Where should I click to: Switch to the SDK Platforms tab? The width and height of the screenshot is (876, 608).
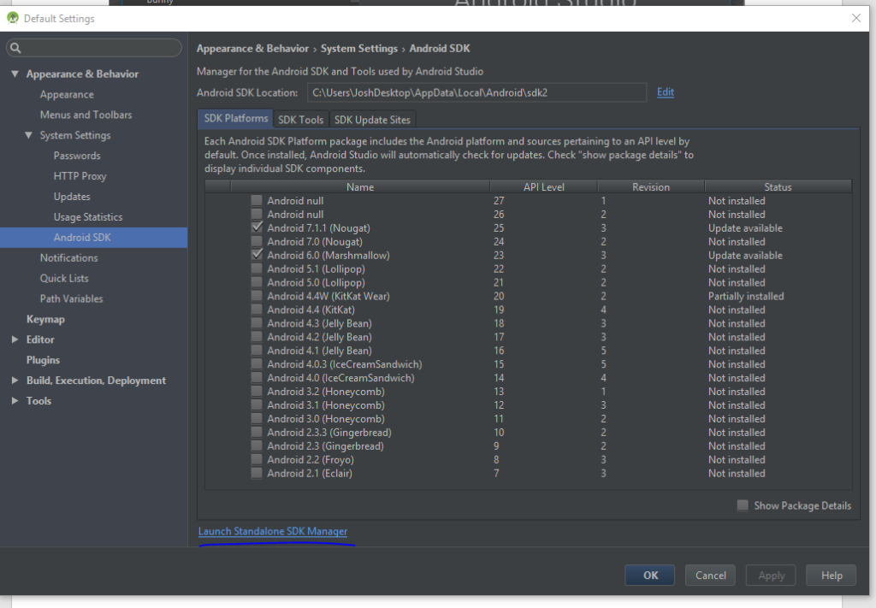click(x=236, y=118)
